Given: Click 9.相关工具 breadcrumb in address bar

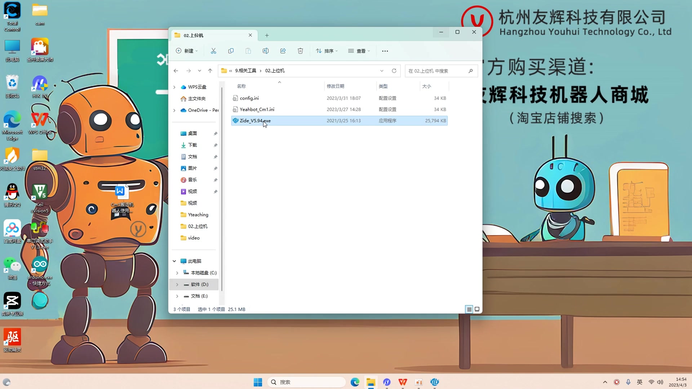Looking at the screenshot, I should pyautogui.click(x=245, y=71).
